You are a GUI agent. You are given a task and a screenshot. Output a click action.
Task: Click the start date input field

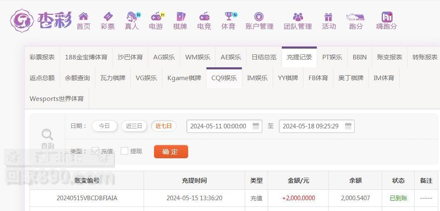[219, 126]
